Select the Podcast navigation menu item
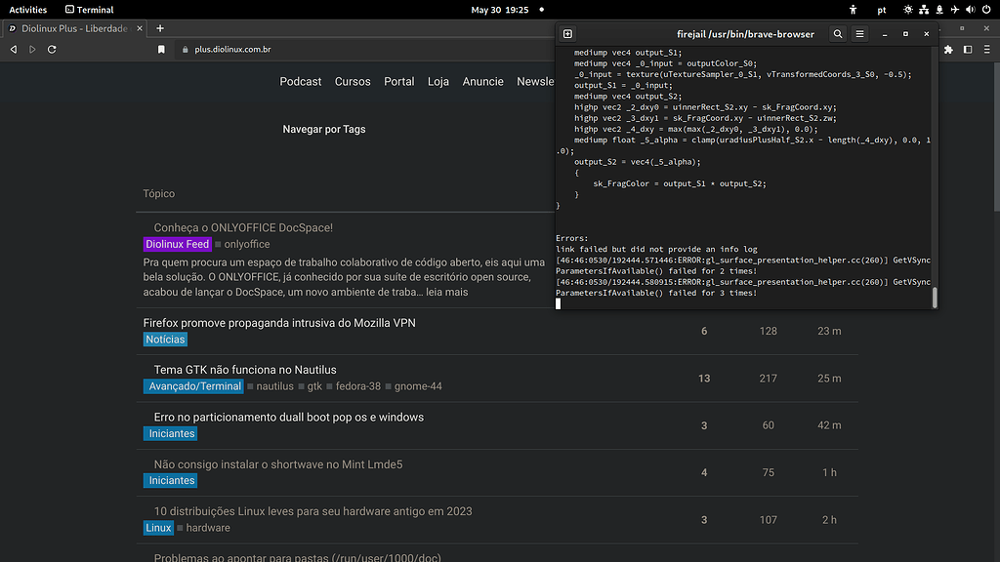 point(300,81)
